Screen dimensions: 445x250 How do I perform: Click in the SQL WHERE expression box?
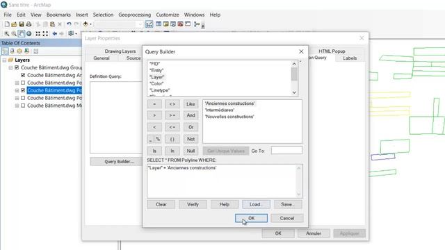[225, 181]
